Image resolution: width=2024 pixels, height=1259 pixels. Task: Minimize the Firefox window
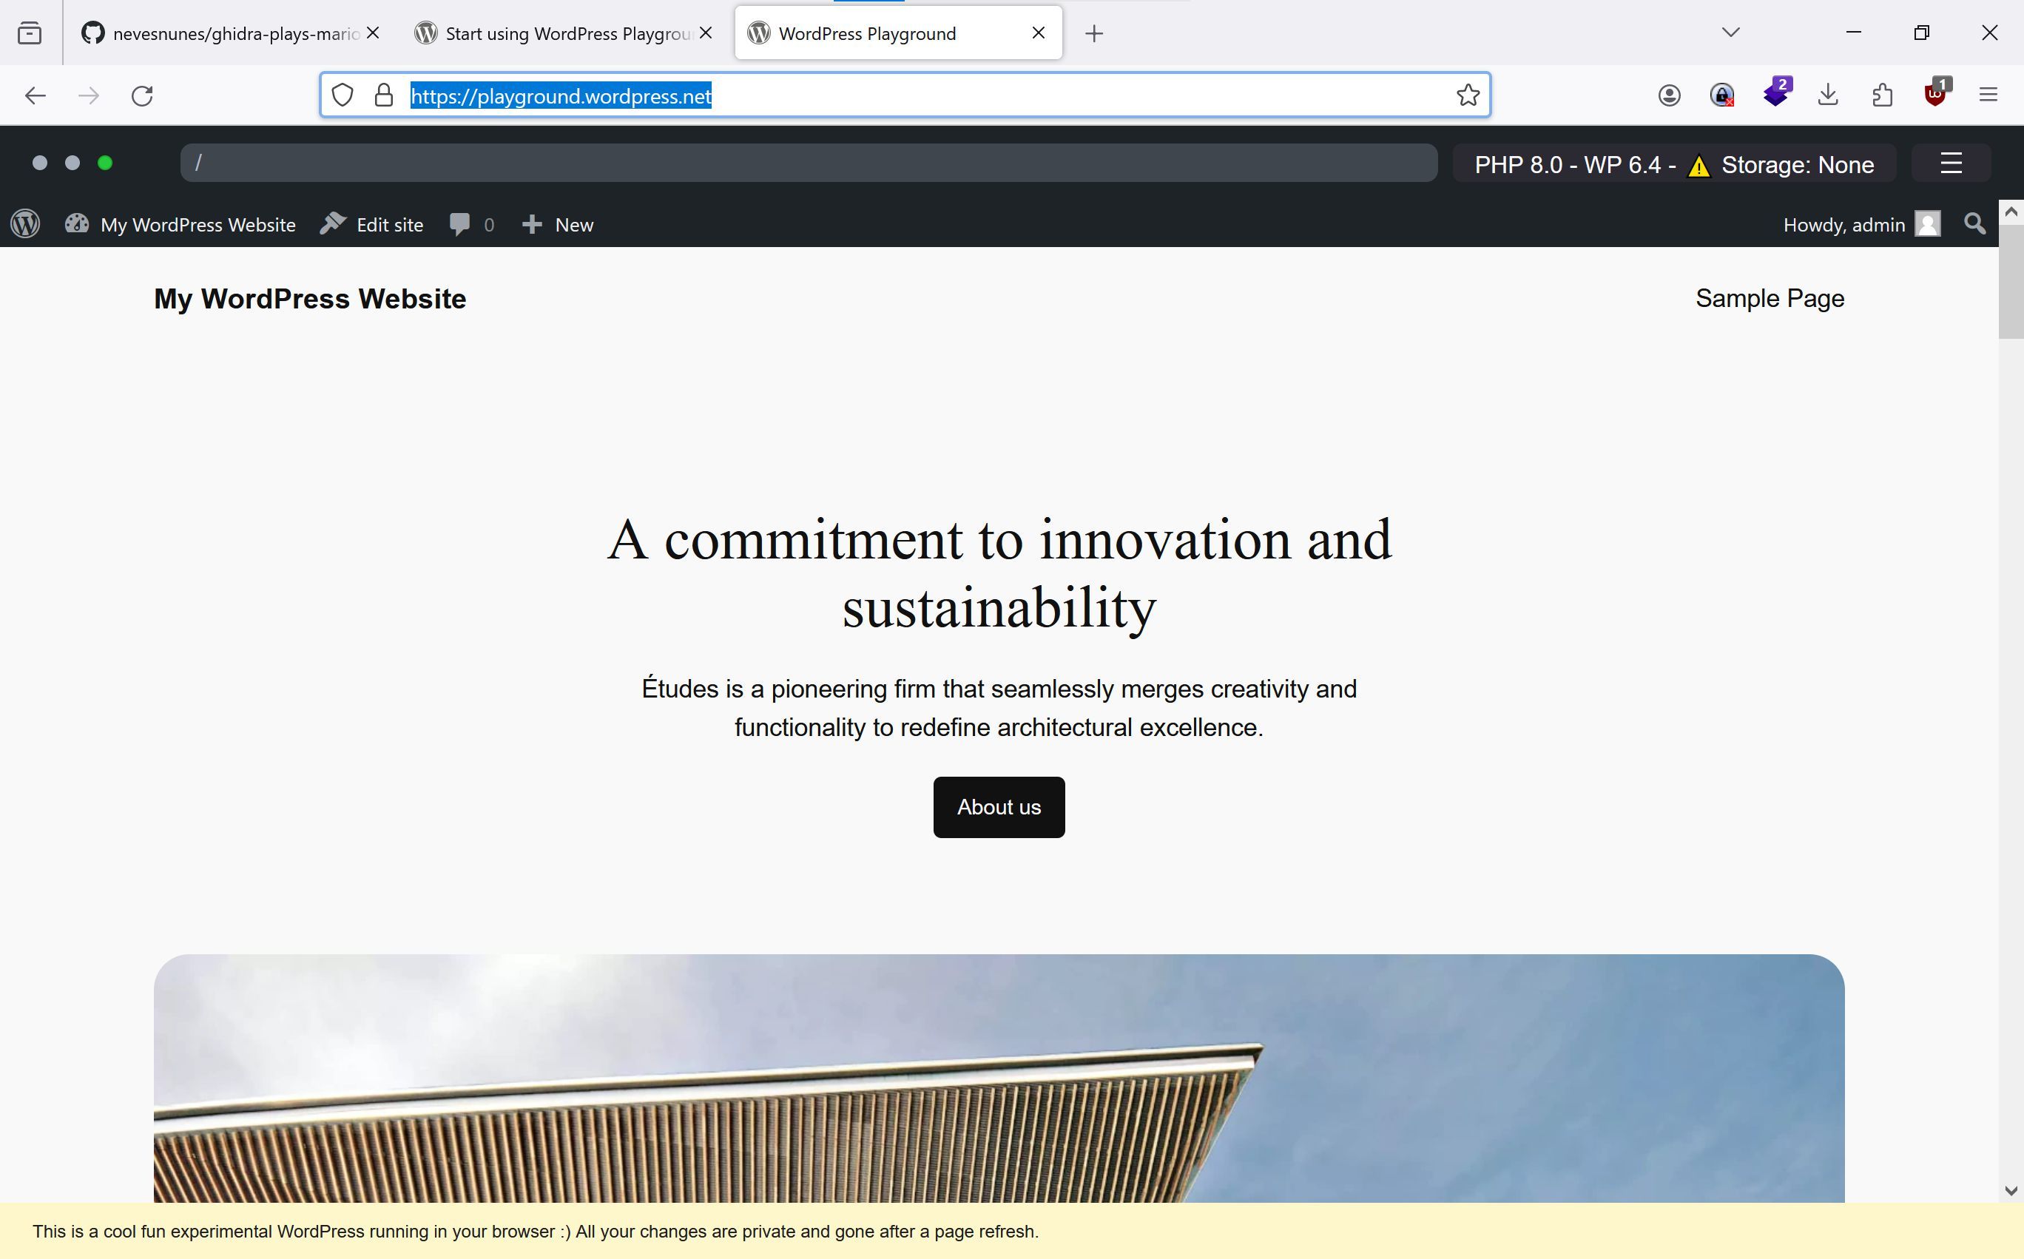pyautogui.click(x=1853, y=33)
